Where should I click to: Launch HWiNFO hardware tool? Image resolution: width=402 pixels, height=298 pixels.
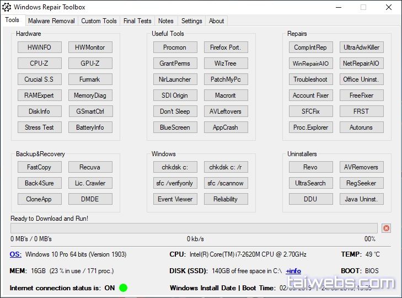pos(39,47)
